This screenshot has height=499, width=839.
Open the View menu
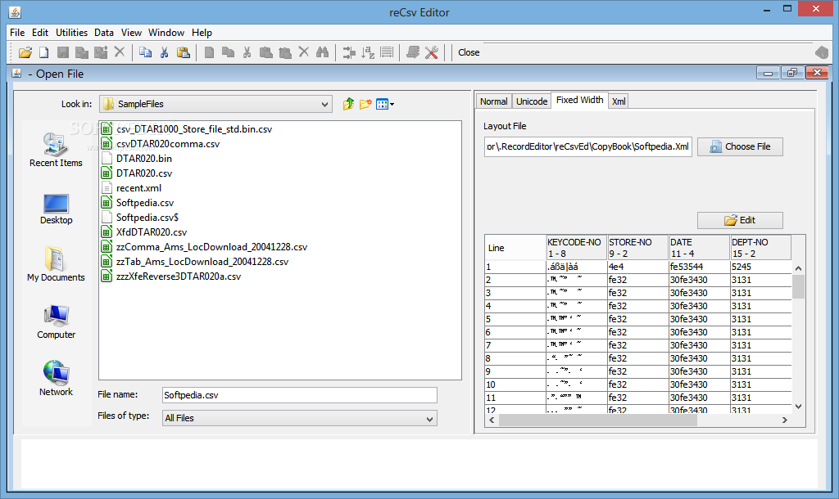[x=131, y=33]
